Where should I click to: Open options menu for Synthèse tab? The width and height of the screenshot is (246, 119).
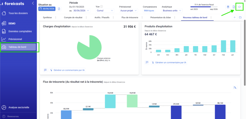[55, 17]
